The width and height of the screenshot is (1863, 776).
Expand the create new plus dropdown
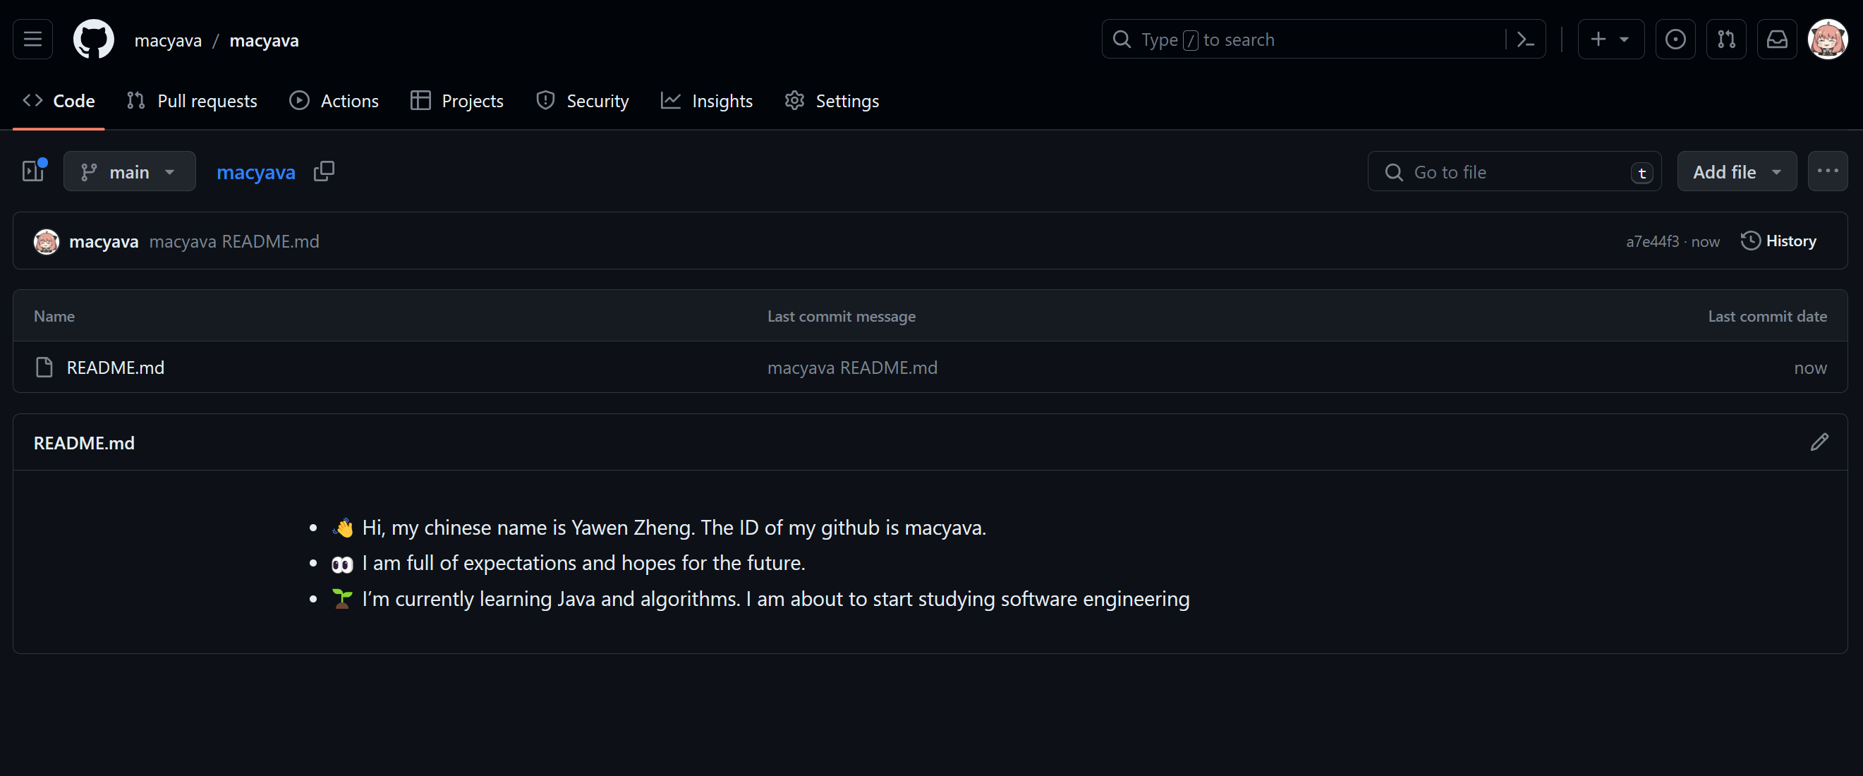pyautogui.click(x=1610, y=39)
